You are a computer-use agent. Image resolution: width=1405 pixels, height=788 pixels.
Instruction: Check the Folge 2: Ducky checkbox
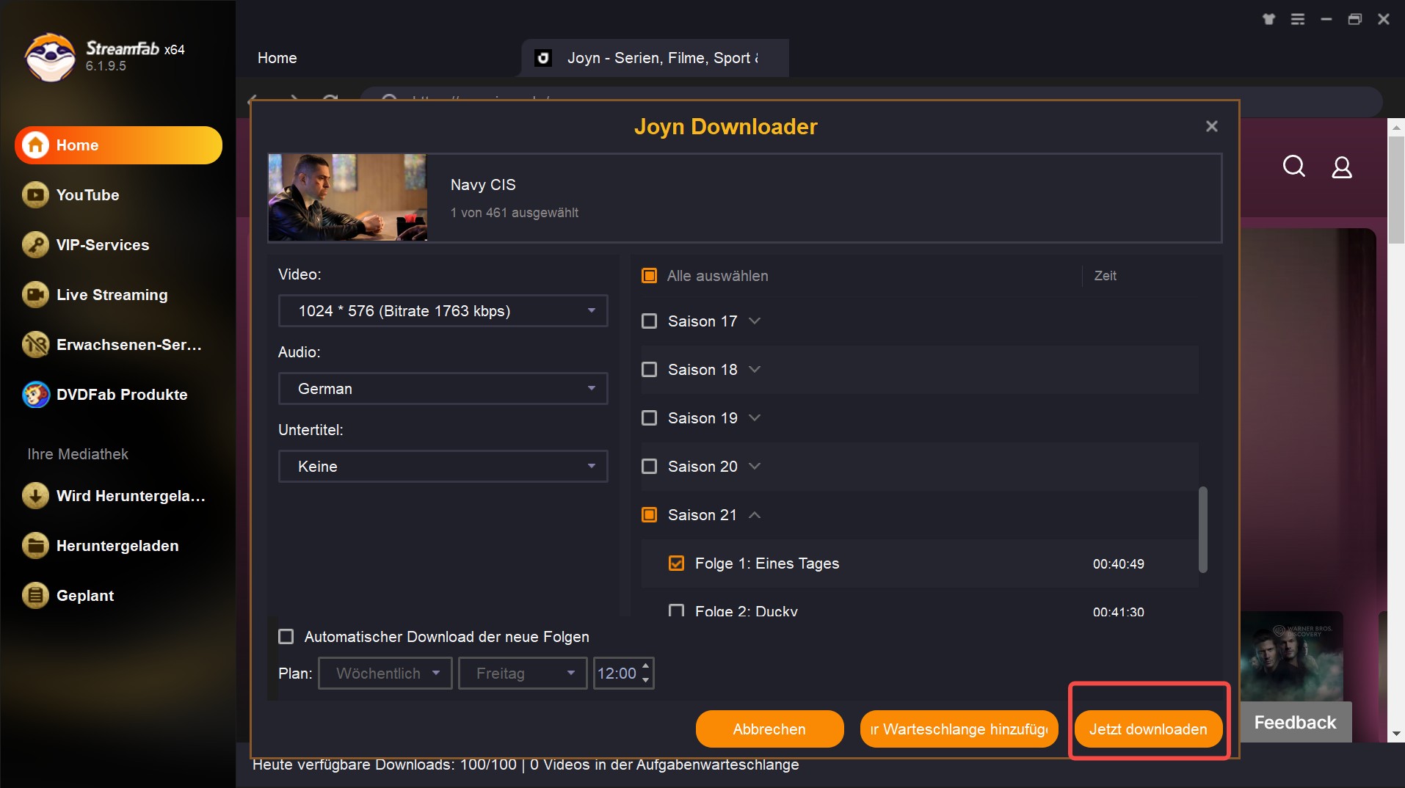point(677,611)
